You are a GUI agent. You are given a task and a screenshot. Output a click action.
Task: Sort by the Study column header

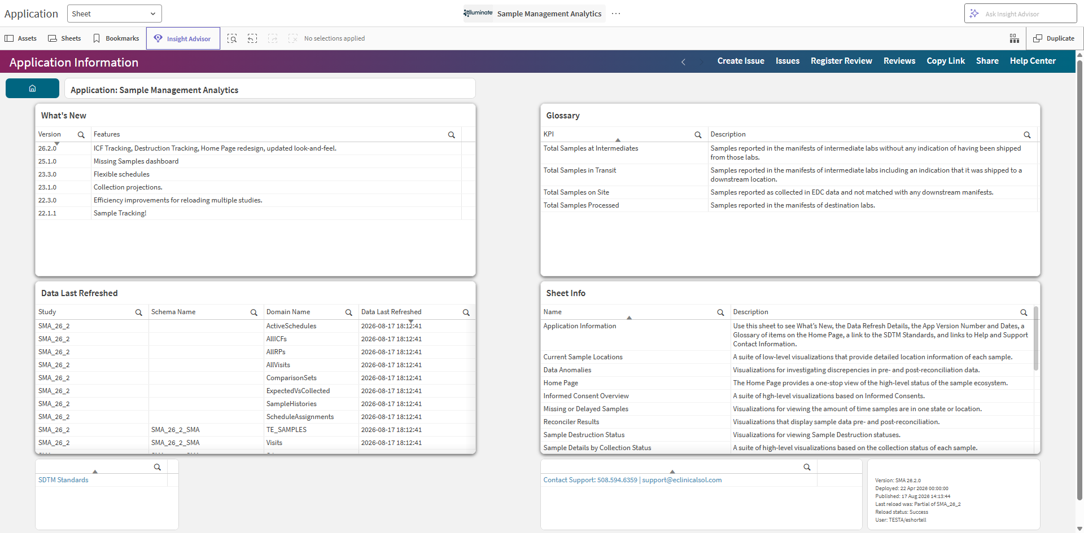point(47,312)
